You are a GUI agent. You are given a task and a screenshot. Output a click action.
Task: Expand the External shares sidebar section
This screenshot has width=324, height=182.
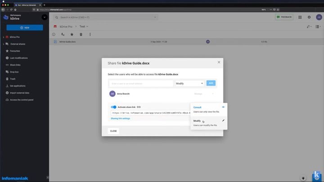point(3,44)
